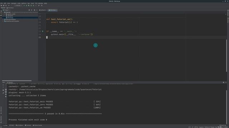Open the File menu
The height and width of the screenshot is (128, 229).
tap(1, 3)
